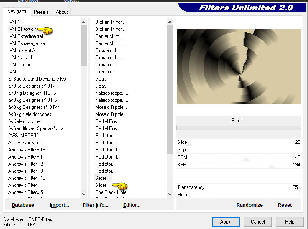This screenshot has width=308, height=229.
Task: Click the Slicer... filter title bar
Action: click(239, 121)
